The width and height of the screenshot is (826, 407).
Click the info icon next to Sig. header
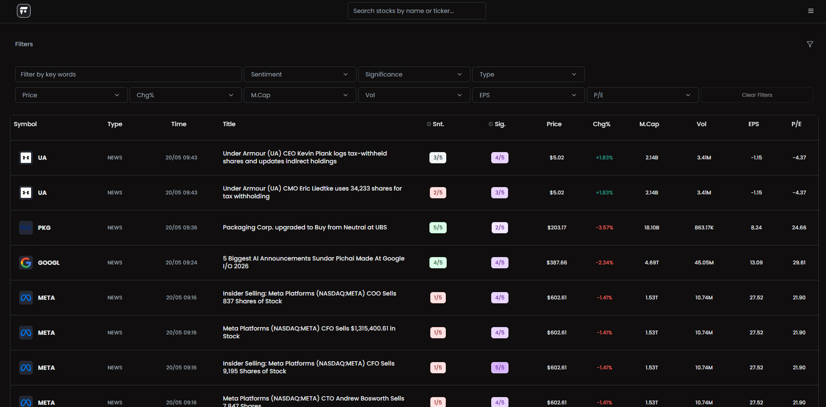[491, 124]
